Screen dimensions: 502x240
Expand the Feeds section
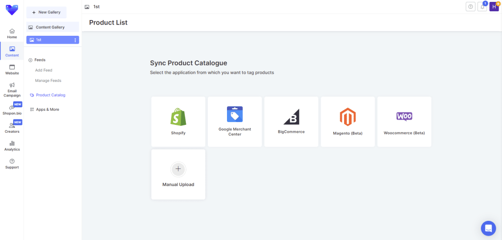click(x=37, y=60)
